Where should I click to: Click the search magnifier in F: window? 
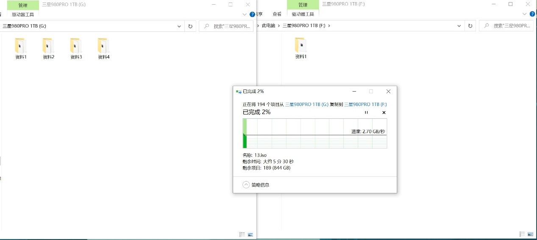pyautogui.click(x=486, y=26)
